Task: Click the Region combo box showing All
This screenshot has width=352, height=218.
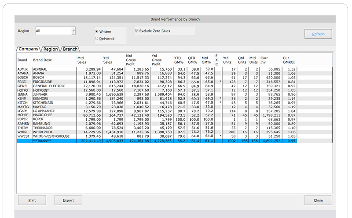Action: (x=55, y=31)
